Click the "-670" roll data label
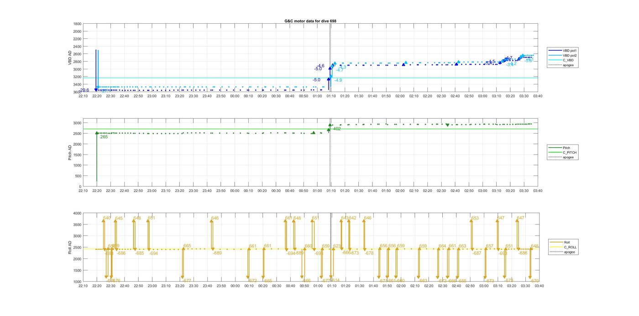639x316 pixels. tap(534, 281)
